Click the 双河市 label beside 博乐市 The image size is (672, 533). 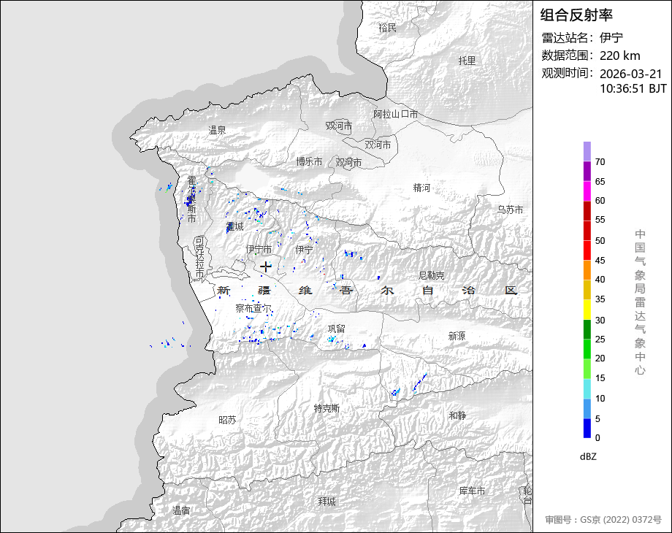tap(348, 162)
